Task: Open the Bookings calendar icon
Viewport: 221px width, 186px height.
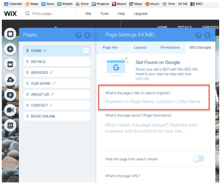Action: click(10, 125)
